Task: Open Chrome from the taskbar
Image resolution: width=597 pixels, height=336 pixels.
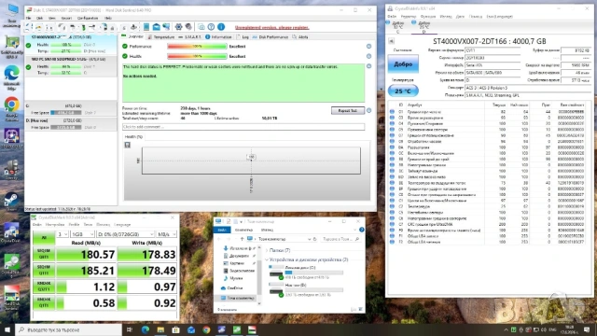Action: [206, 329]
